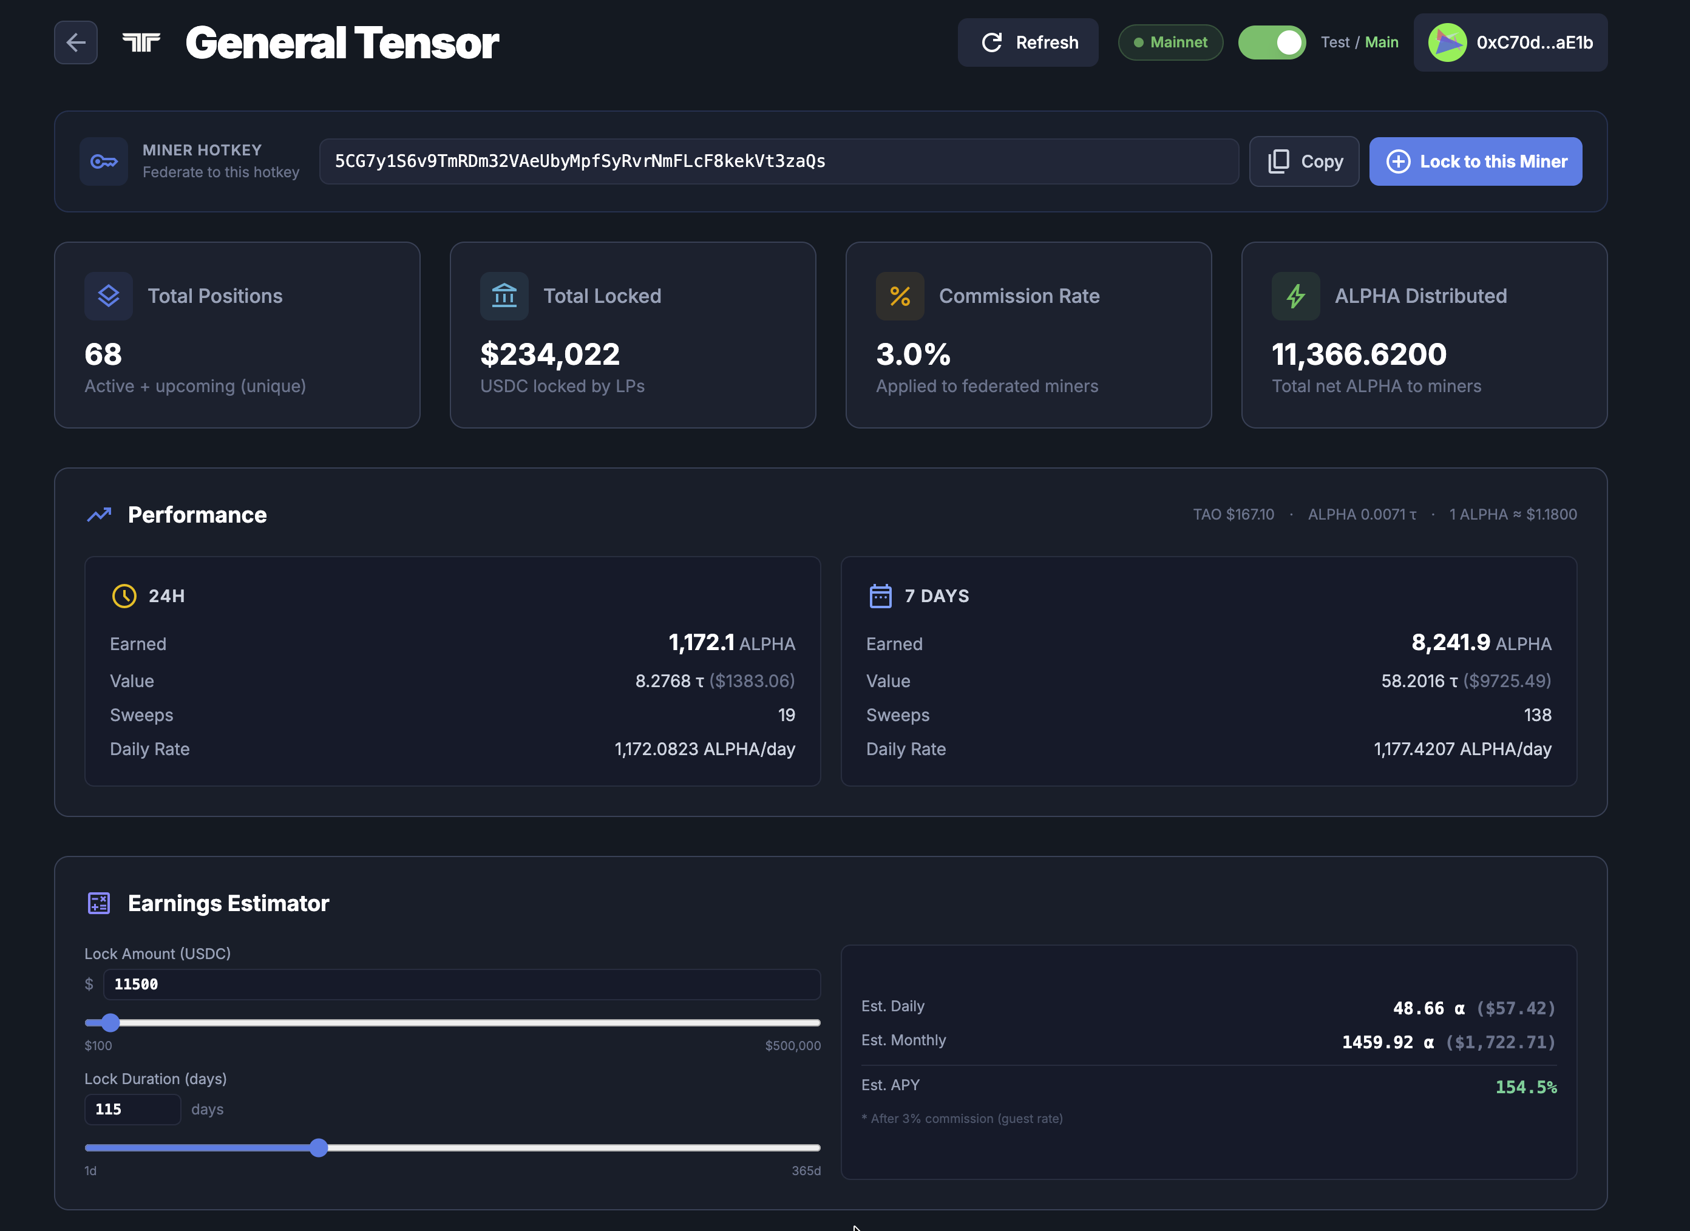Click the calendar icon on the 7 Days panel
Viewport: 1690px width, 1231px height.
click(880, 595)
